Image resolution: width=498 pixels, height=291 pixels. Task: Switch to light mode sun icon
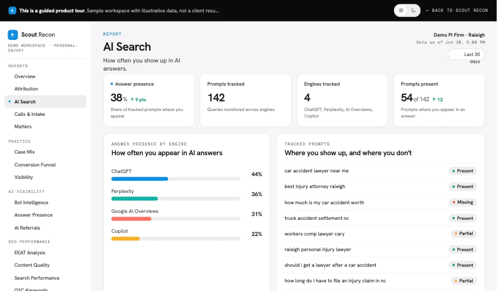(401, 10)
